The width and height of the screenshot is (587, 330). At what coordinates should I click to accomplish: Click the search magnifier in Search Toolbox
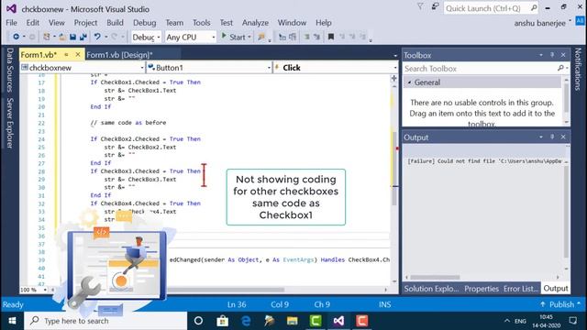[560, 68]
